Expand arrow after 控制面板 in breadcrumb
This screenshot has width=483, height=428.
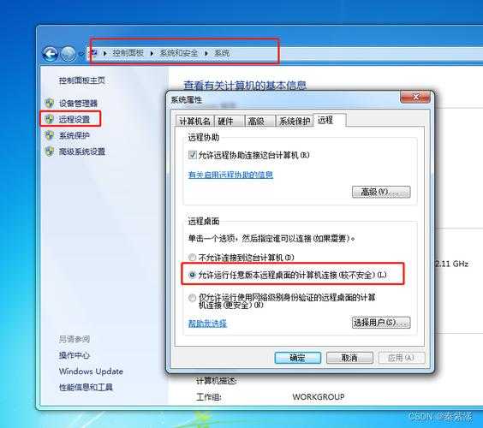(x=152, y=53)
